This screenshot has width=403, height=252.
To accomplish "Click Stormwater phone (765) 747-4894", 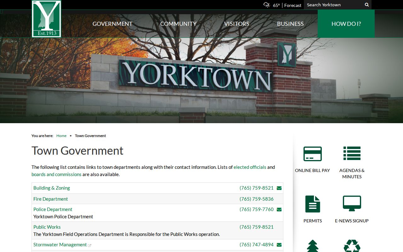I will tap(257, 245).
